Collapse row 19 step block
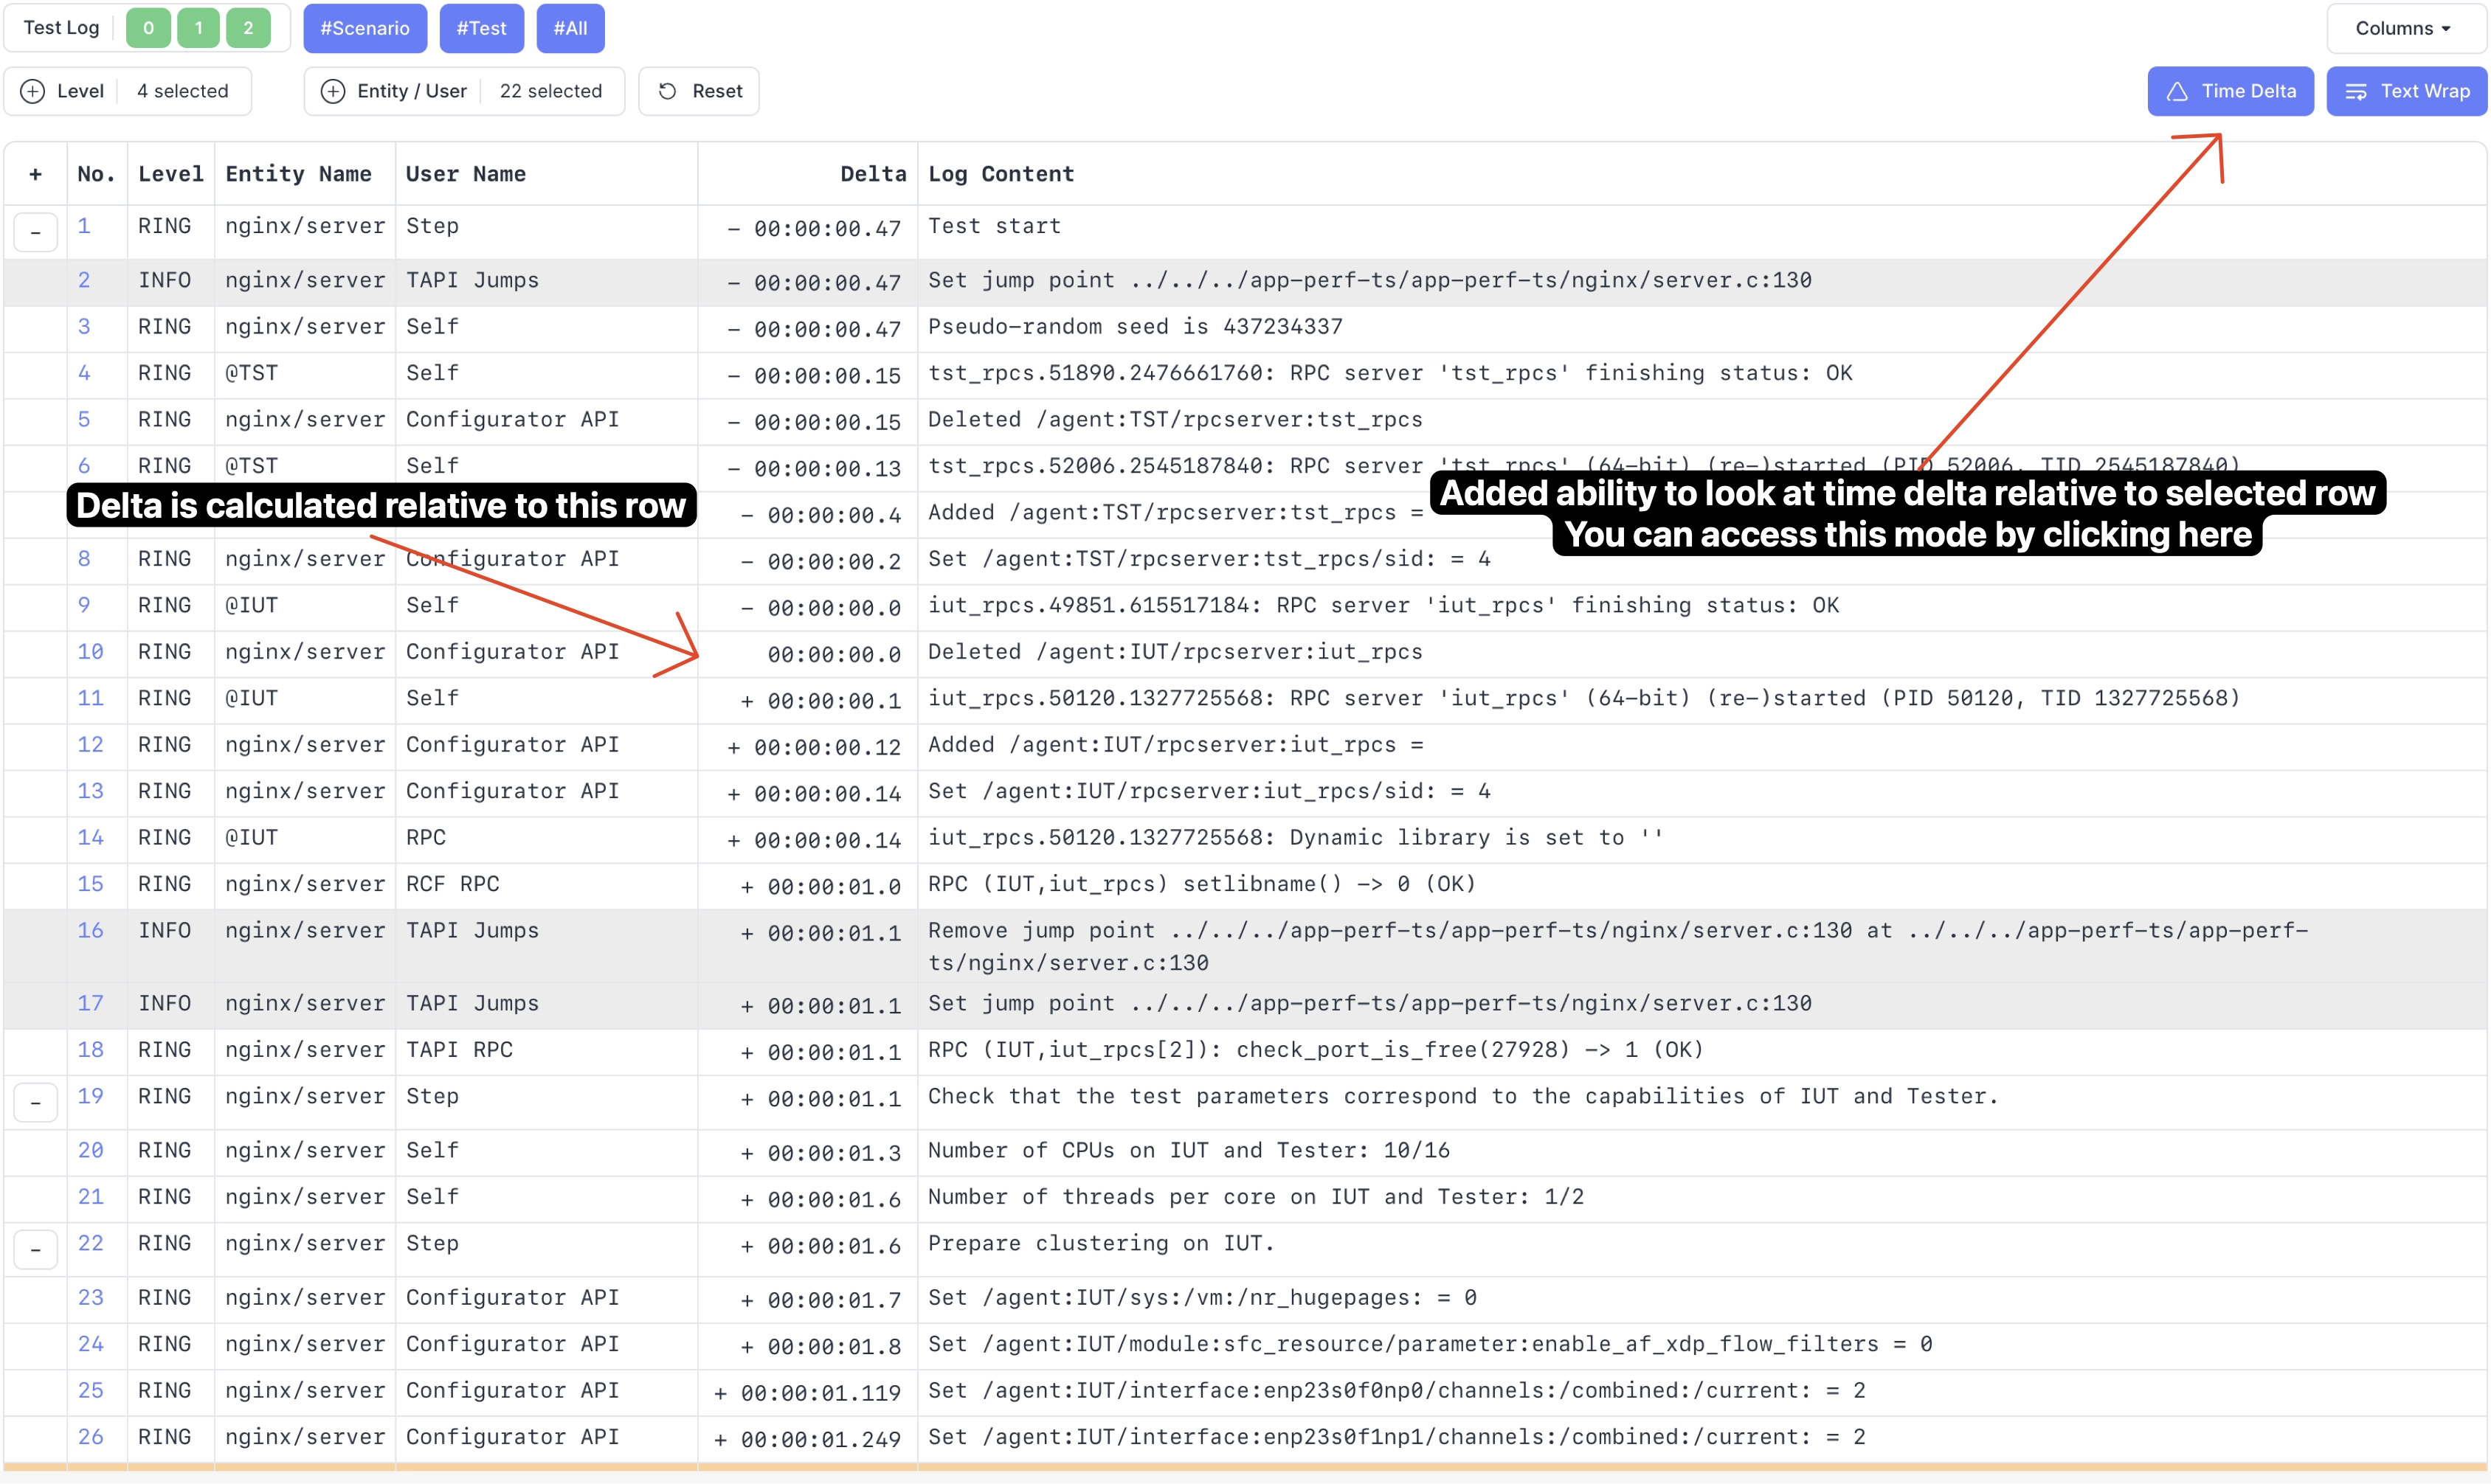Viewport: 2491px width, 1484px height. click(35, 1102)
